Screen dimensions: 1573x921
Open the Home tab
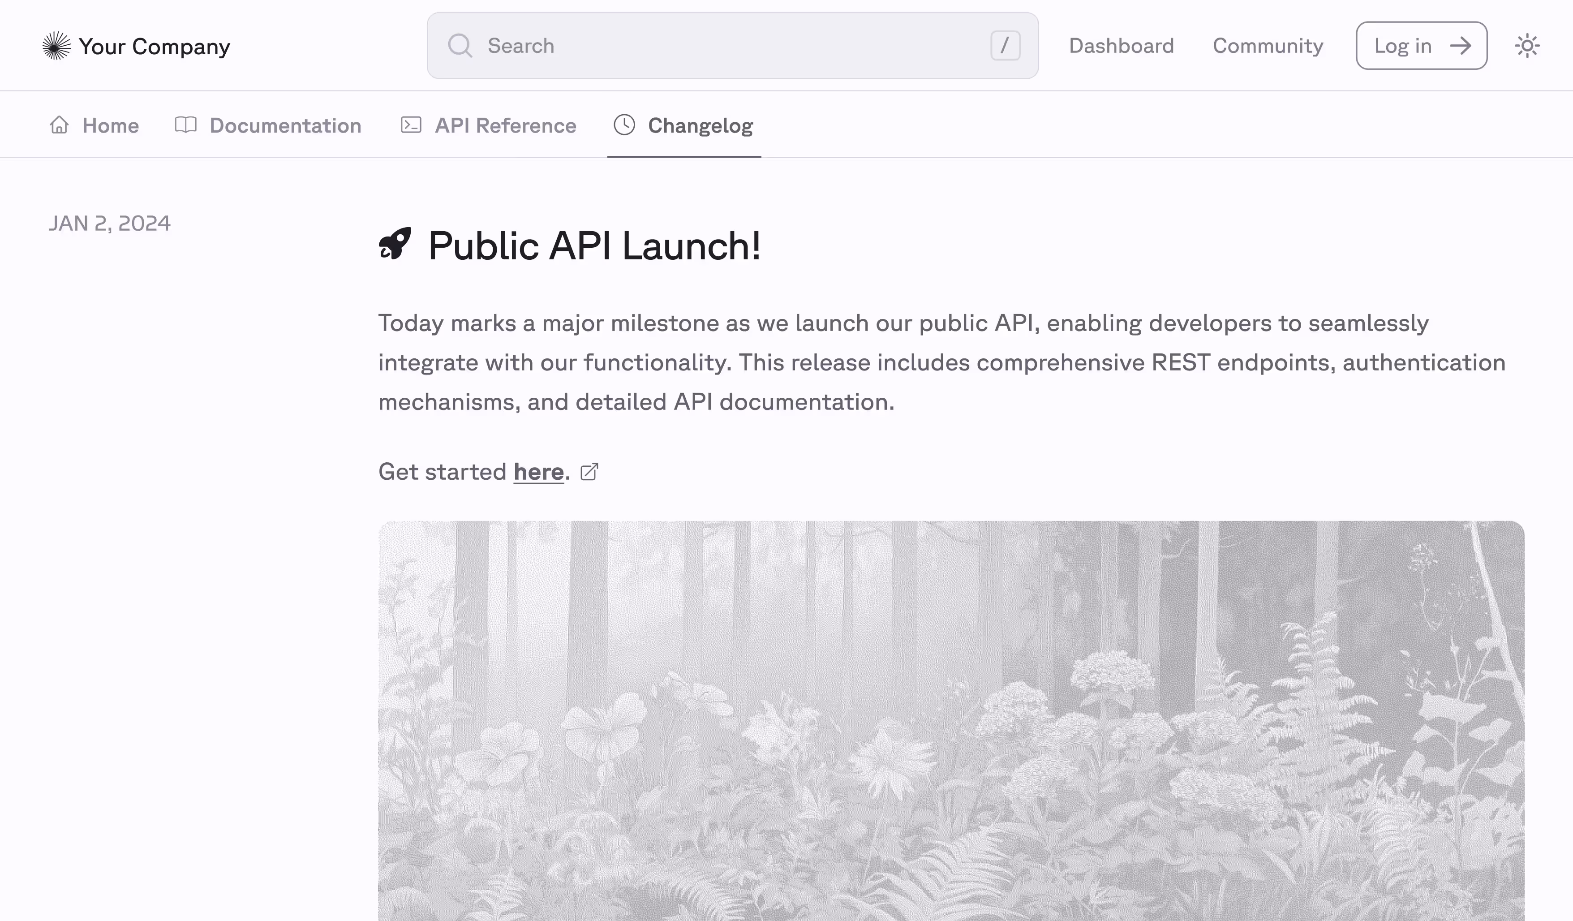[111, 125]
